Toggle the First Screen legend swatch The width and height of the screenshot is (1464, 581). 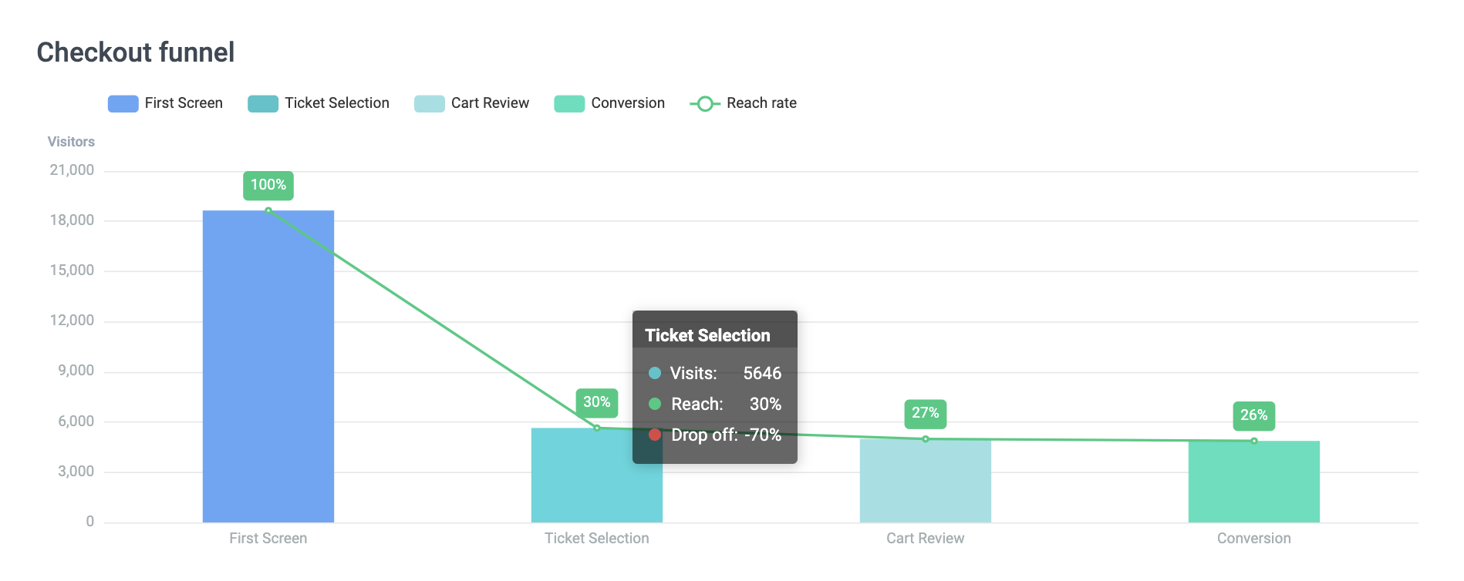pyautogui.click(x=123, y=104)
